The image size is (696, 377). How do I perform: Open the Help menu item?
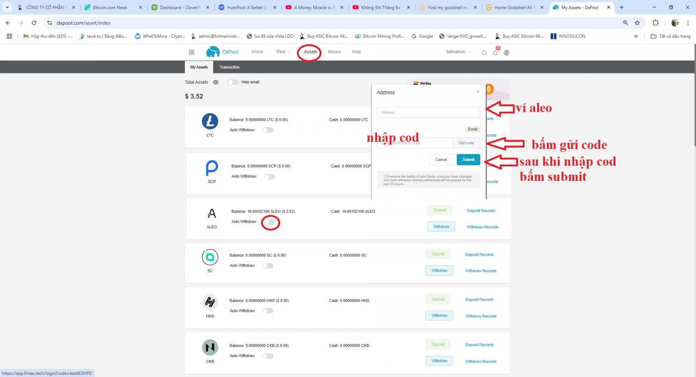[x=356, y=52]
